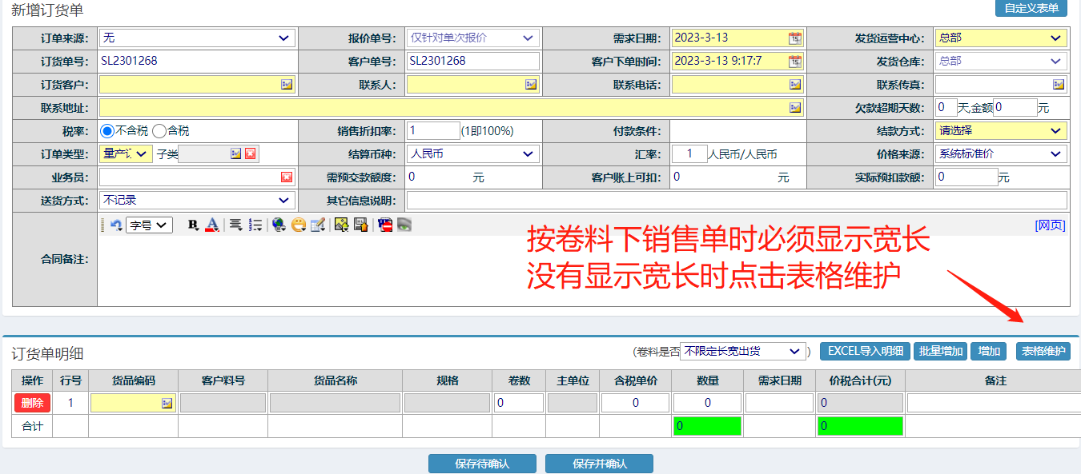Click the lookup icon in the 货品编码 cell
This screenshot has width=1081, height=474.
(x=167, y=404)
